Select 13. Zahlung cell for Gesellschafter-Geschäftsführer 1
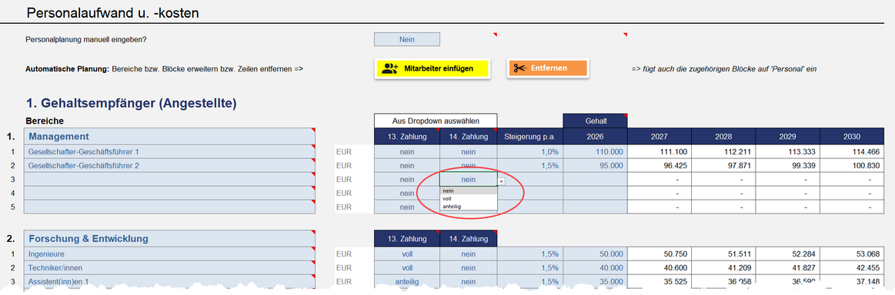This screenshot has height=295, width=895. [x=407, y=152]
